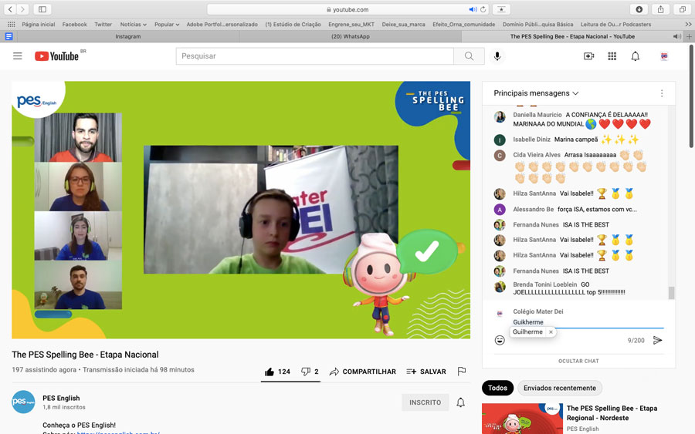Screen dimensions: 695x434
Task: Open Create video camera icon
Action: point(588,56)
